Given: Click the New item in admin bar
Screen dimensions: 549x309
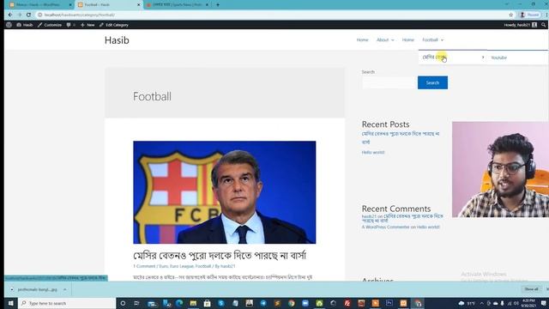Looking at the screenshot, I should pos(87,25).
